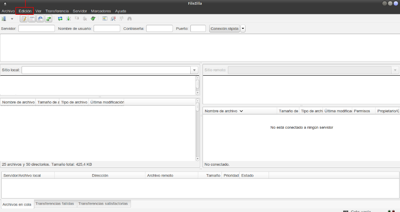Click the reconnect to last server icon
Viewport: 400px width, 212px height.
[93, 19]
